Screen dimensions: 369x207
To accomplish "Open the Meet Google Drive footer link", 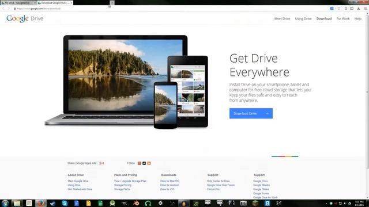I will coord(78,181).
